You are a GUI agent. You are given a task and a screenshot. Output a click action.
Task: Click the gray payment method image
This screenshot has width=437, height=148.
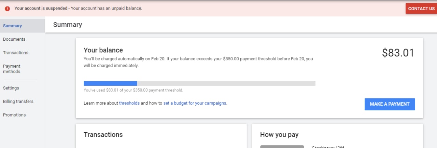click(x=282, y=147)
